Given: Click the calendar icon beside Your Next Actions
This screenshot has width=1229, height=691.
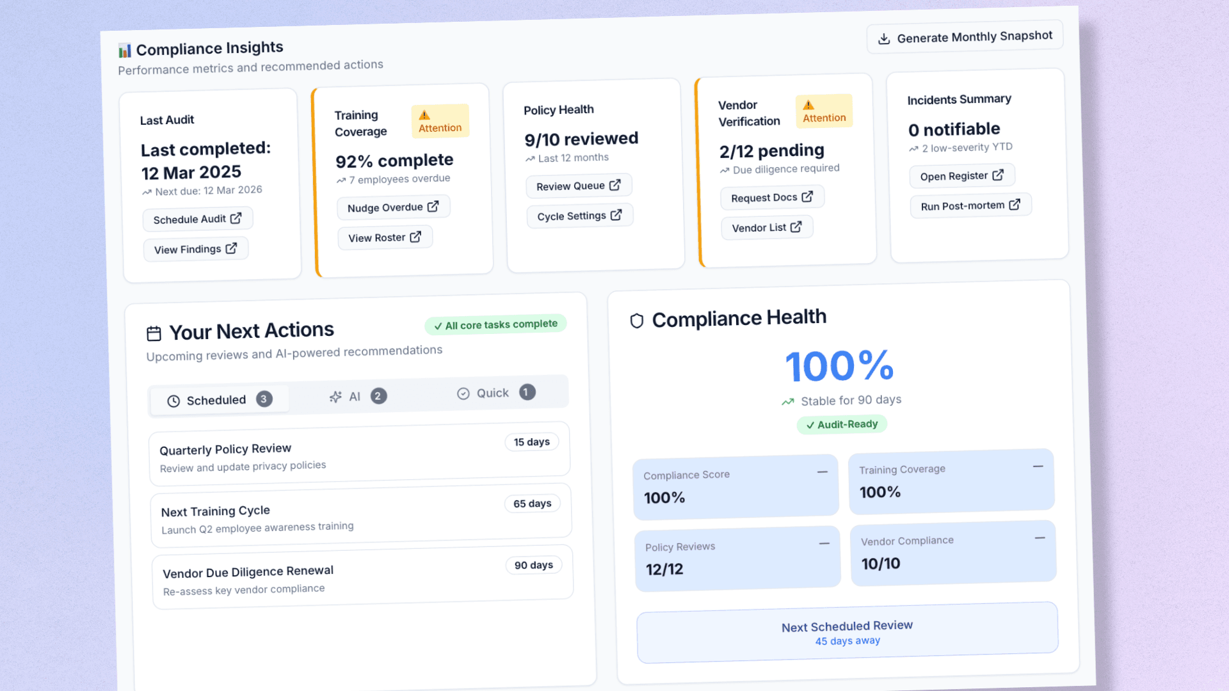Looking at the screenshot, I should (154, 333).
